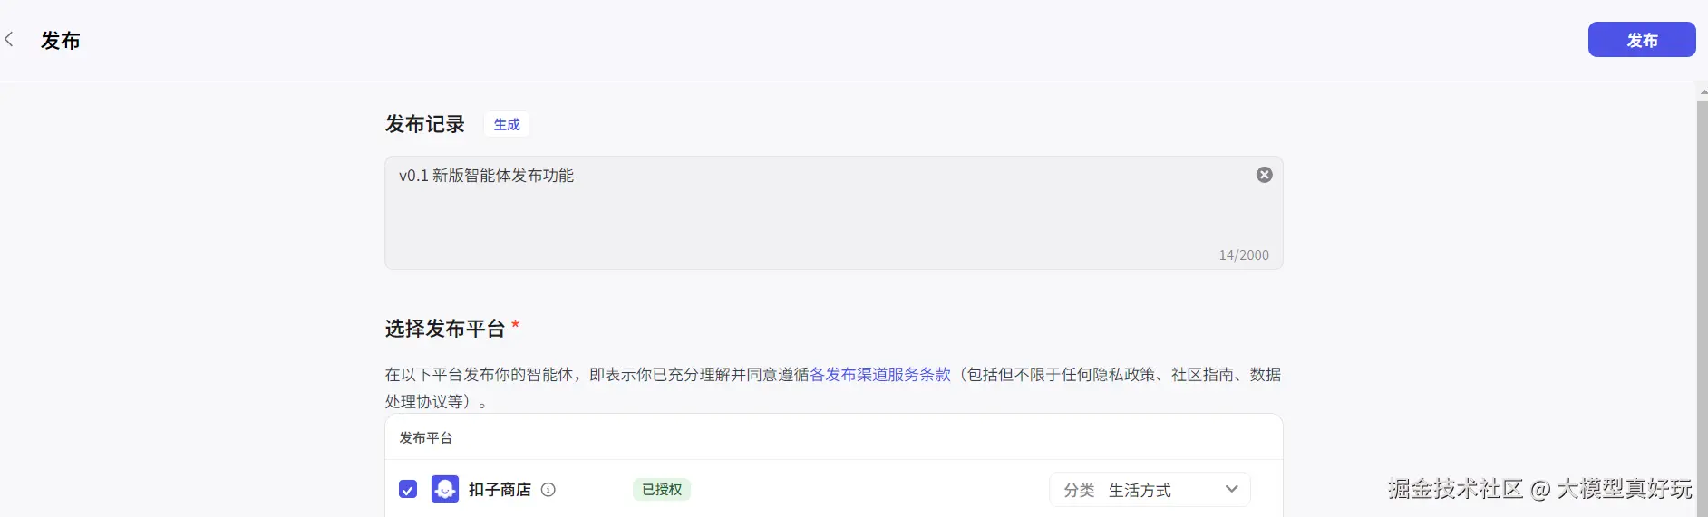The height and width of the screenshot is (517, 1708).
Task: Click the vertical page scrollbar
Action: click(x=1703, y=308)
